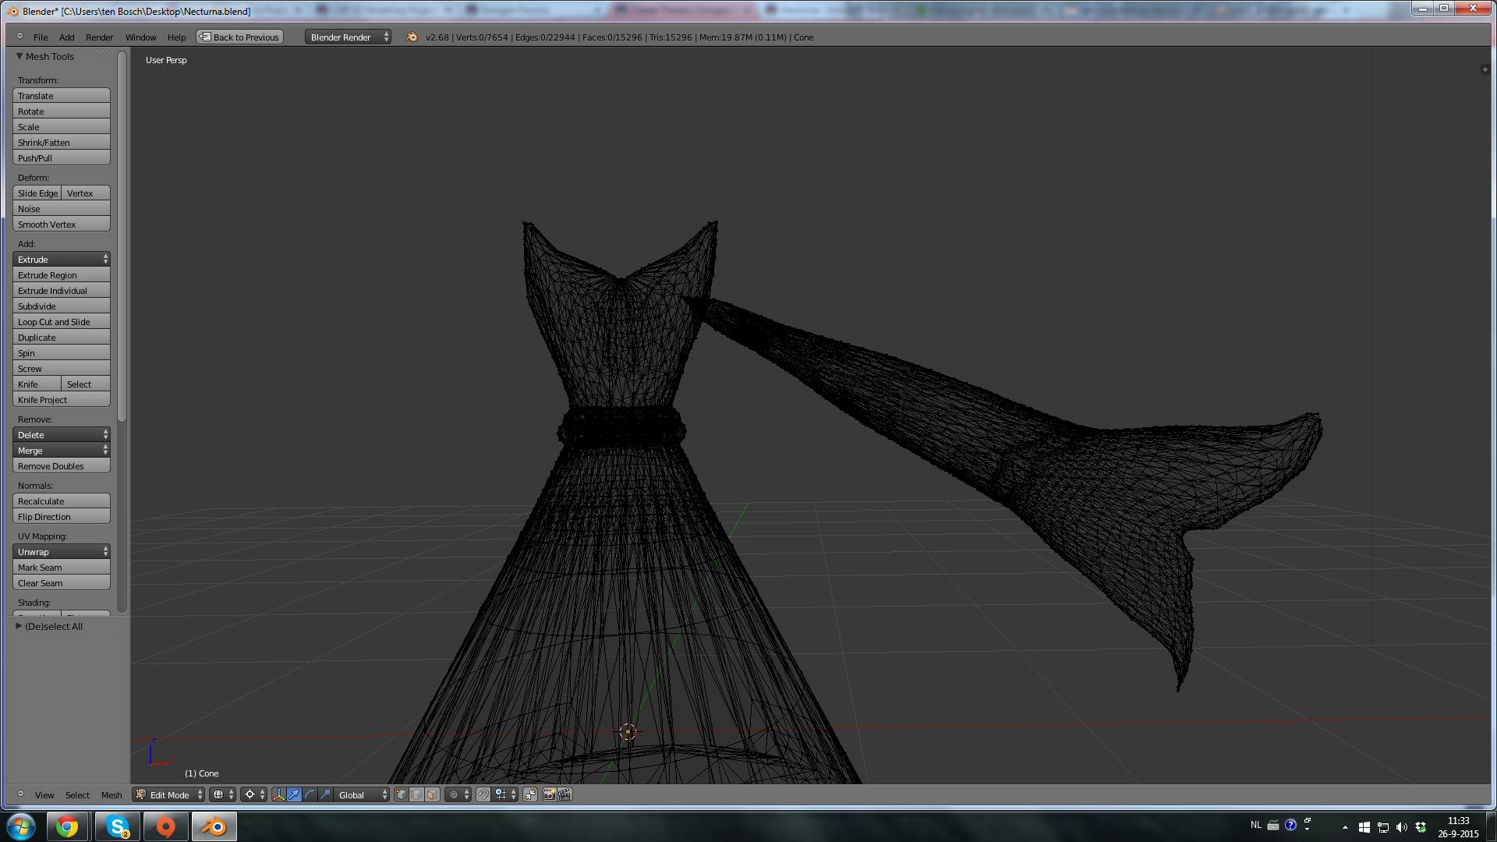Image resolution: width=1497 pixels, height=842 pixels.
Task: Click the Knife tool button
Action: 37,384
